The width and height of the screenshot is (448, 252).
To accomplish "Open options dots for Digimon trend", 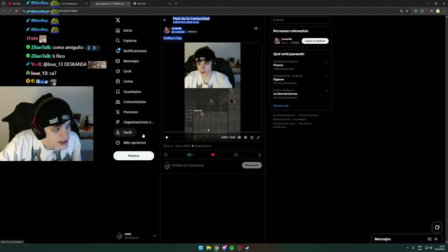I will click(327, 76).
